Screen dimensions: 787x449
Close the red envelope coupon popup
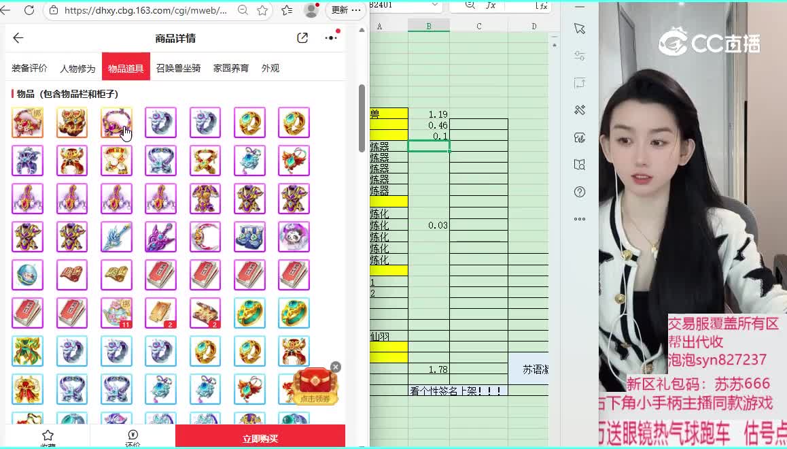[x=336, y=367]
